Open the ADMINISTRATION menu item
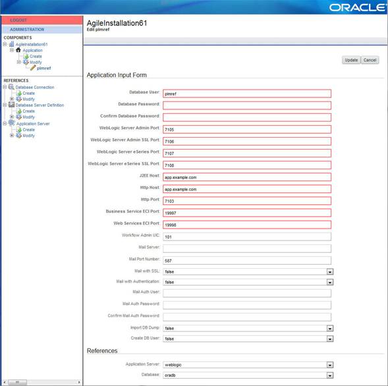The height and width of the screenshot is (386, 388). 42,29
